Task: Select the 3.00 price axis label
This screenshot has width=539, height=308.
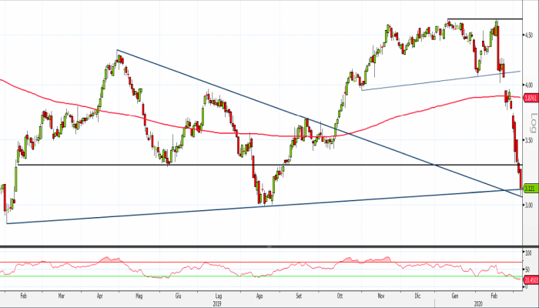Action: click(x=530, y=206)
